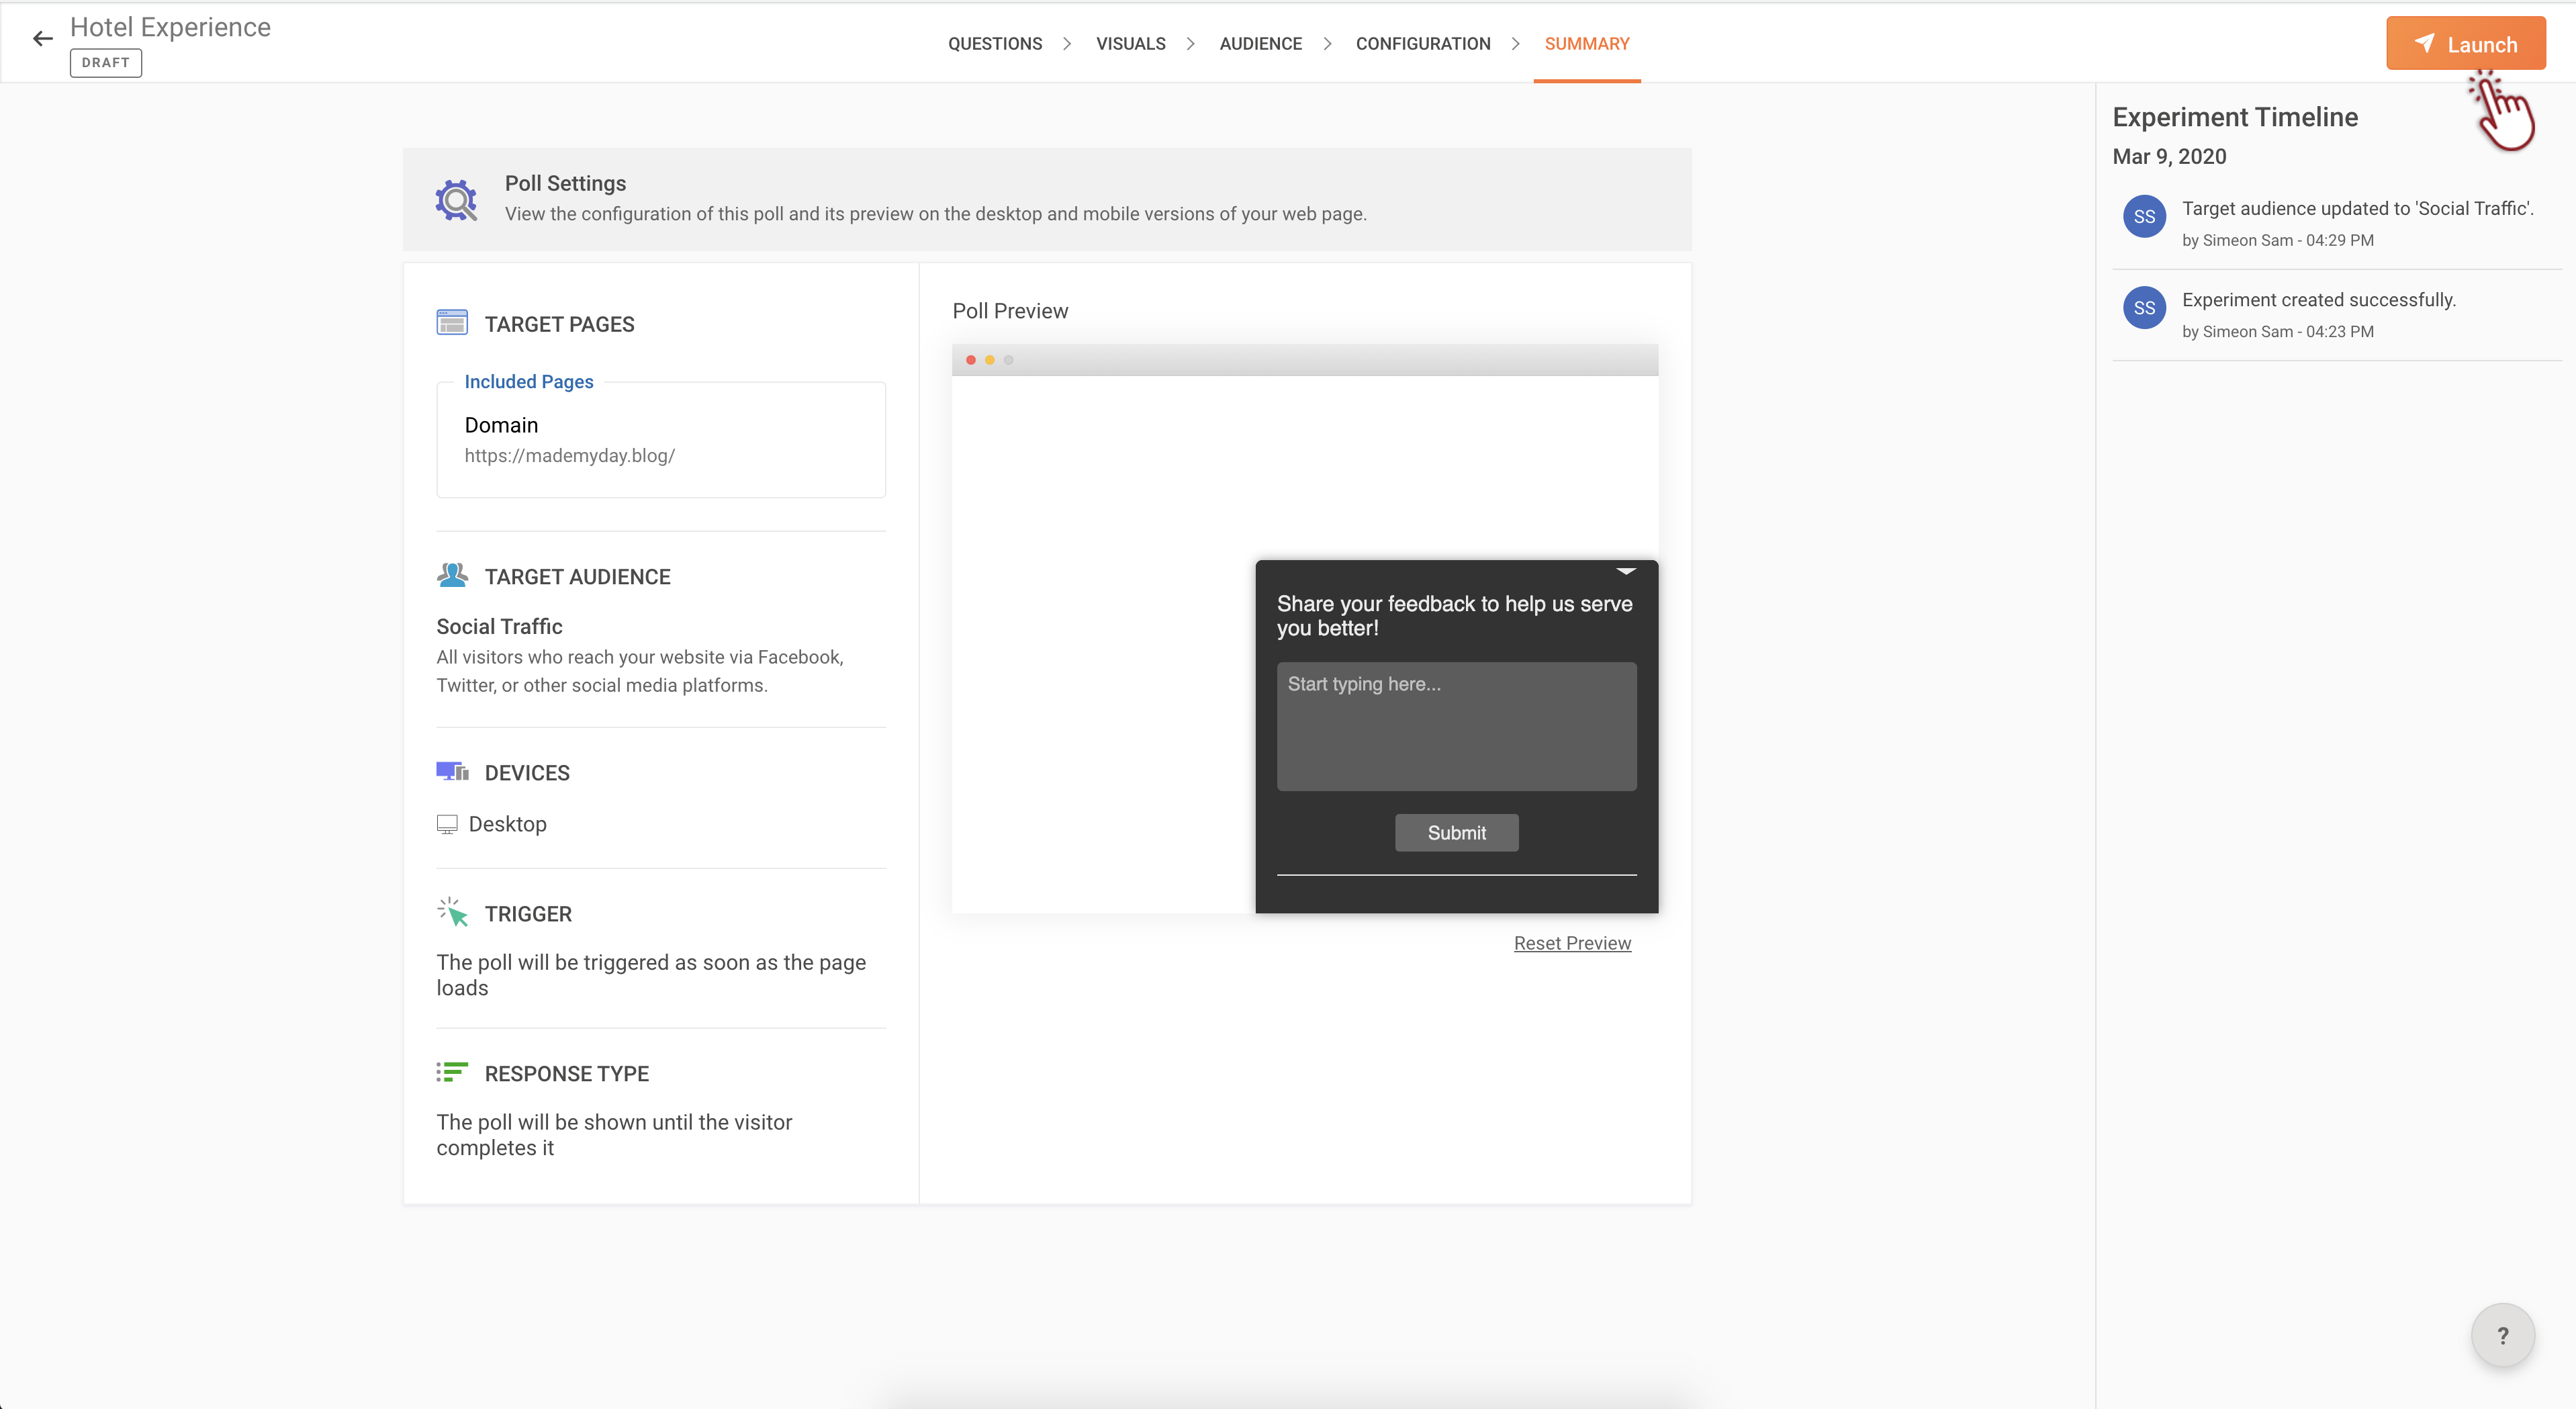Click the back arrow icon
This screenshot has width=2576, height=1409.
[x=42, y=39]
